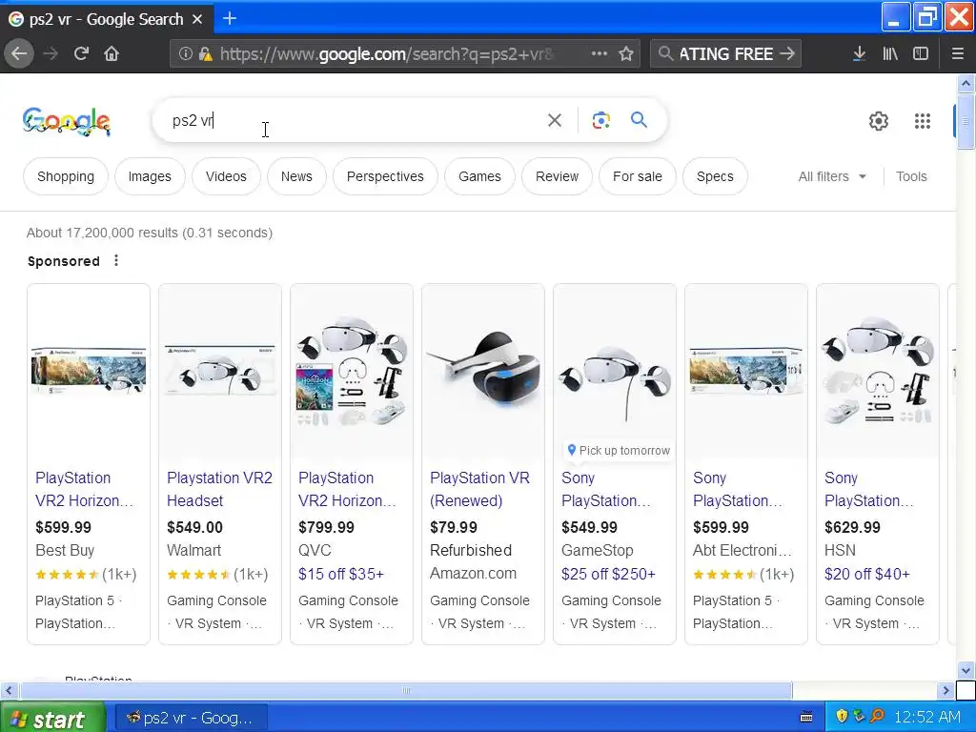
Task: Select the 'ps2 vr - Goog...' taskbar button
Action: (191, 719)
